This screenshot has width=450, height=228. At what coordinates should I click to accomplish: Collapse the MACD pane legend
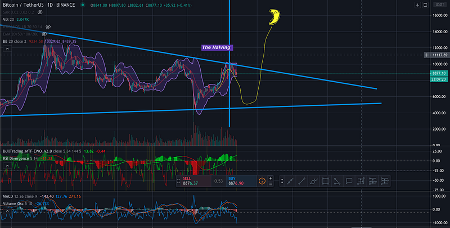[7, 211]
